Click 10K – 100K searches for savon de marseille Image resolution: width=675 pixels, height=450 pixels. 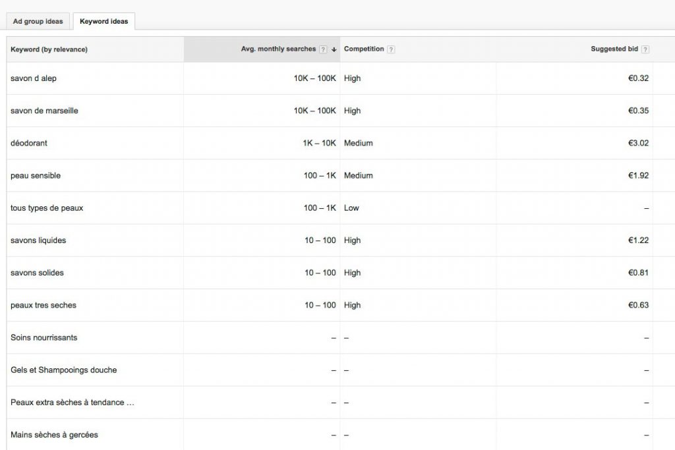[x=314, y=111]
